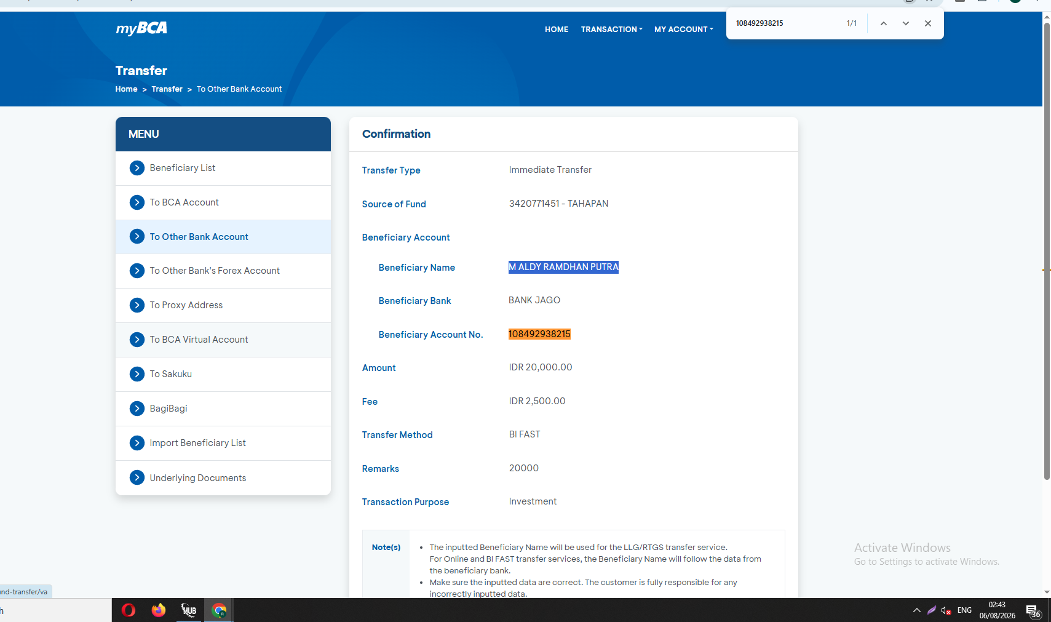Open BagiBagi menu item
Screen dimensions: 1051x622
coord(223,409)
